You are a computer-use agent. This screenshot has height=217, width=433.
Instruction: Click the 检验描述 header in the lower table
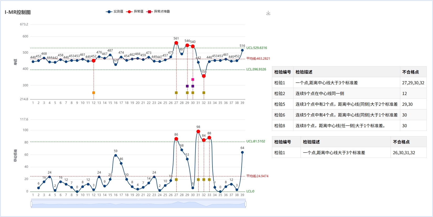(x=311, y=142)
